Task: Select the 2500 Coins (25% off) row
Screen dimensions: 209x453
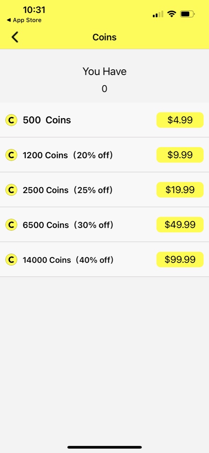Action: pyautogui.click(x=104, y=190)
